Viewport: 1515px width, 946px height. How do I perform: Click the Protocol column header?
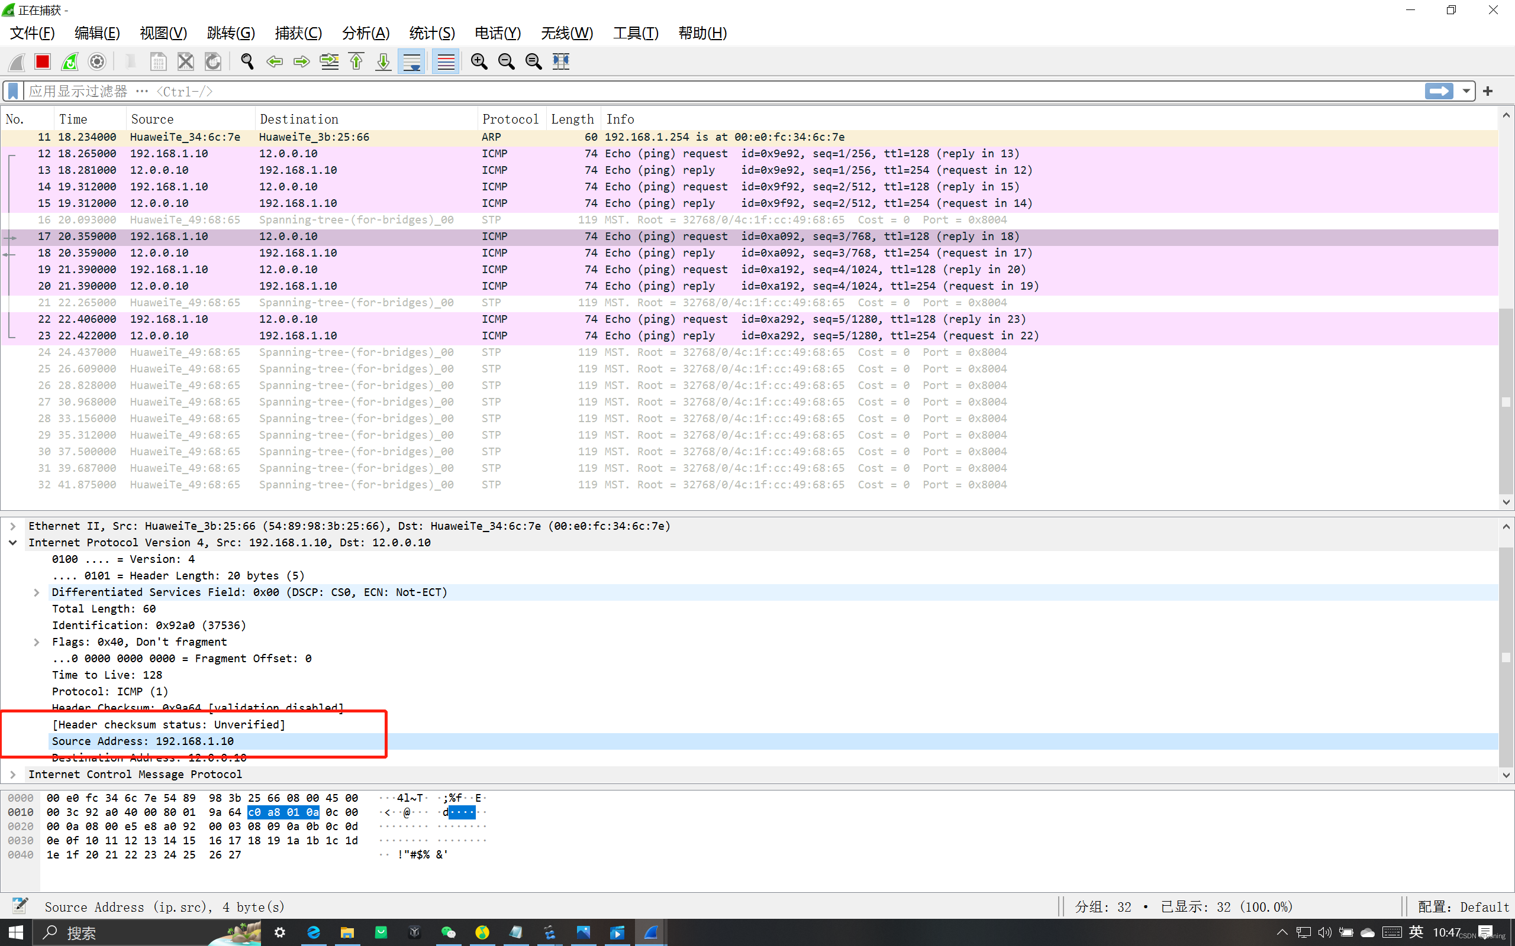point(510,119)
